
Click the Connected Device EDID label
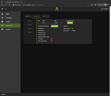[x=43, y=26]
